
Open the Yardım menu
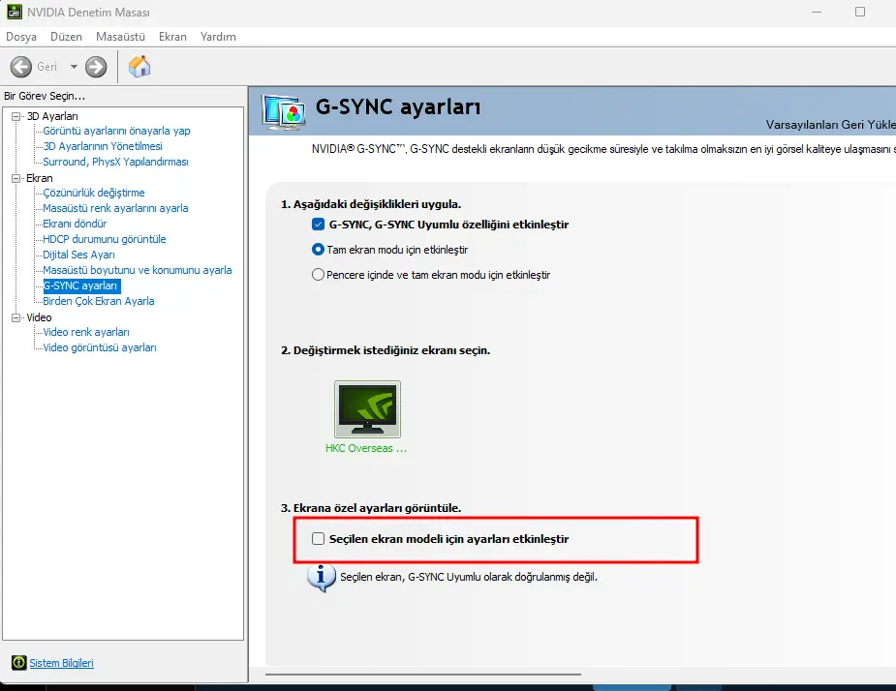(x=218, y=37)
